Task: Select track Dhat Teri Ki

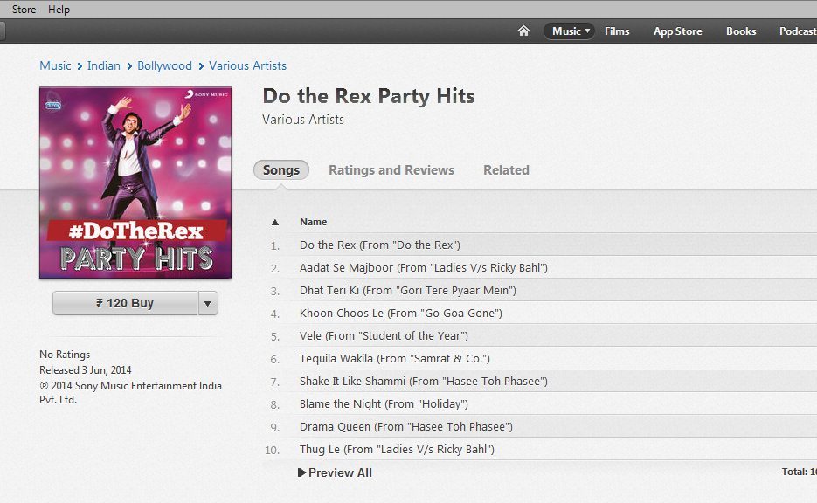Action: pyautogui.click(x=540, y=291)
